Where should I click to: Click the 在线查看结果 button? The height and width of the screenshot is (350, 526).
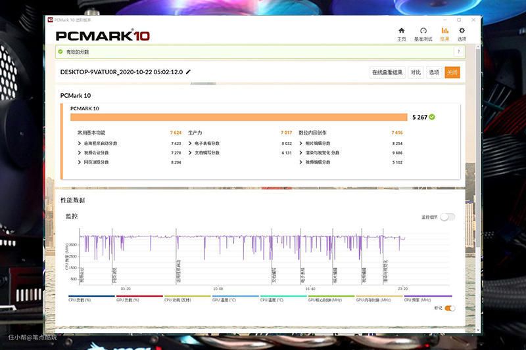(x=387, y=72)
